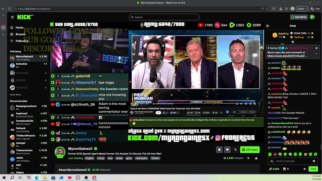This screenshot has width=322, height=181.
Task: Toggle follow heart button
Action: pyautogui.click(x=227, y=150)
